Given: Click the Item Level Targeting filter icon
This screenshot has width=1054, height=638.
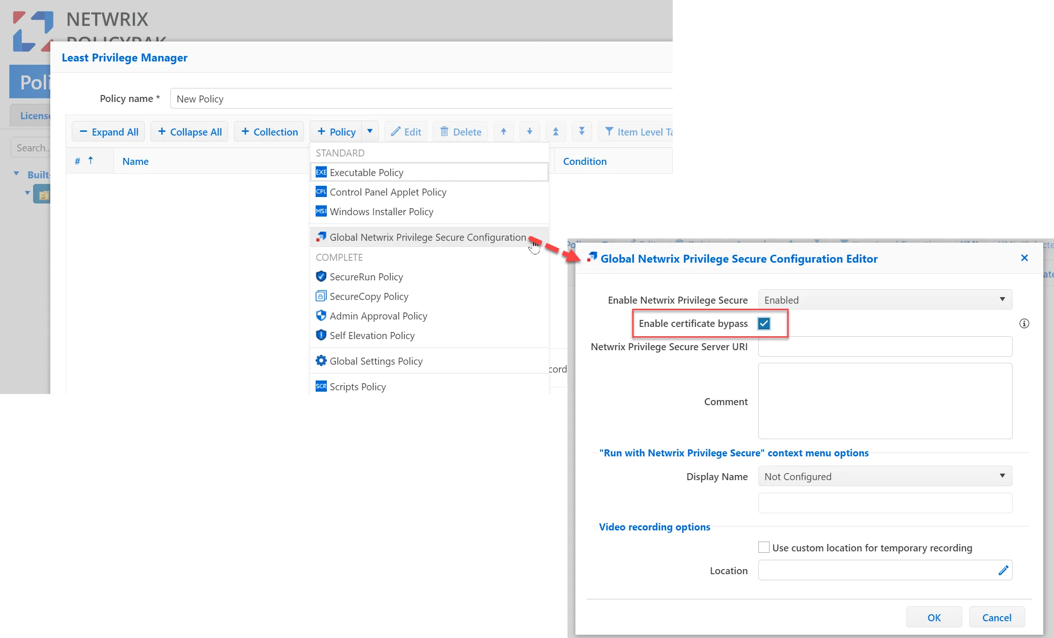Looking at the screenshot, I should coord(608,132).
